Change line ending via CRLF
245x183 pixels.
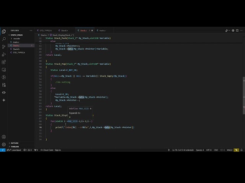[216, 150]
